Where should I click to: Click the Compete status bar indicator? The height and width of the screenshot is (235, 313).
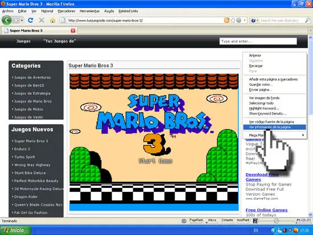pyautogui.click(x=227, y=220)
